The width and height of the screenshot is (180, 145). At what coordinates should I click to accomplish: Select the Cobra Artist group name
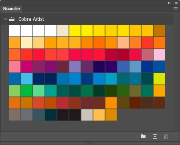[31, 19]
